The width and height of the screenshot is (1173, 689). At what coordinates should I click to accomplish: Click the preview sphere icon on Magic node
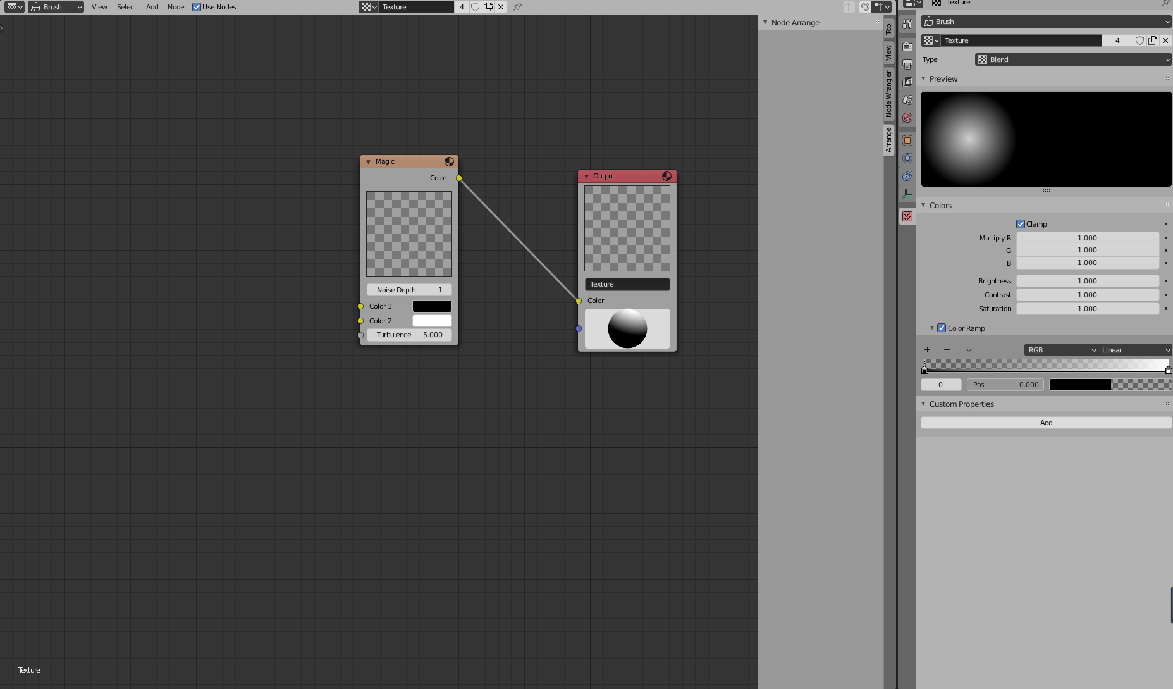click(449, 162)
